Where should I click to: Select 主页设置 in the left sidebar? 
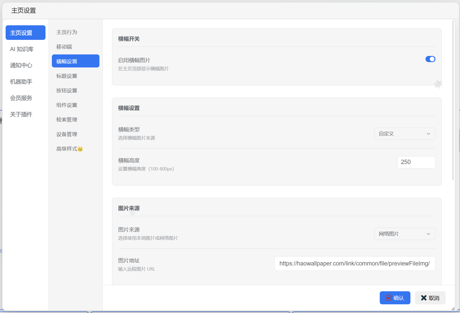pos(26,33)
